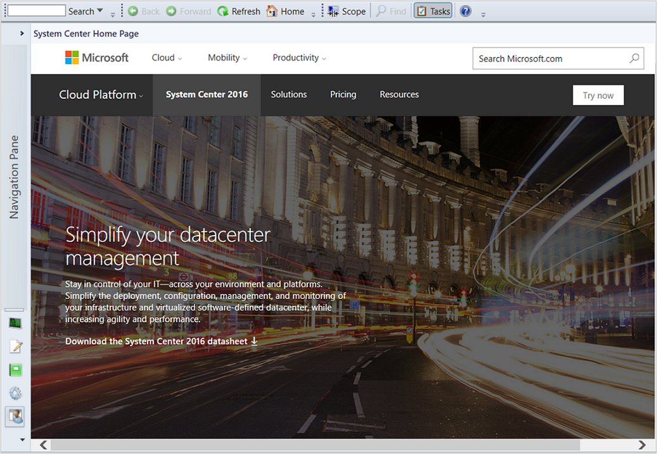This screenshot has width=657, height=454.
Task: Open the toolbar options after Search
Action: [113, 15]
